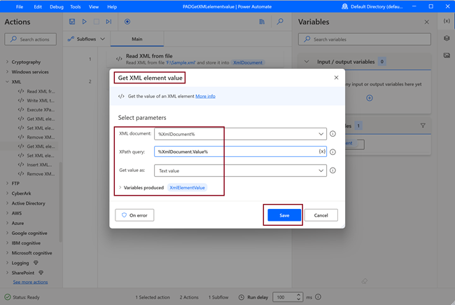Collapse Input / output variables section
Viewport: 455px width, 305px height.
(x=307, y=62)
